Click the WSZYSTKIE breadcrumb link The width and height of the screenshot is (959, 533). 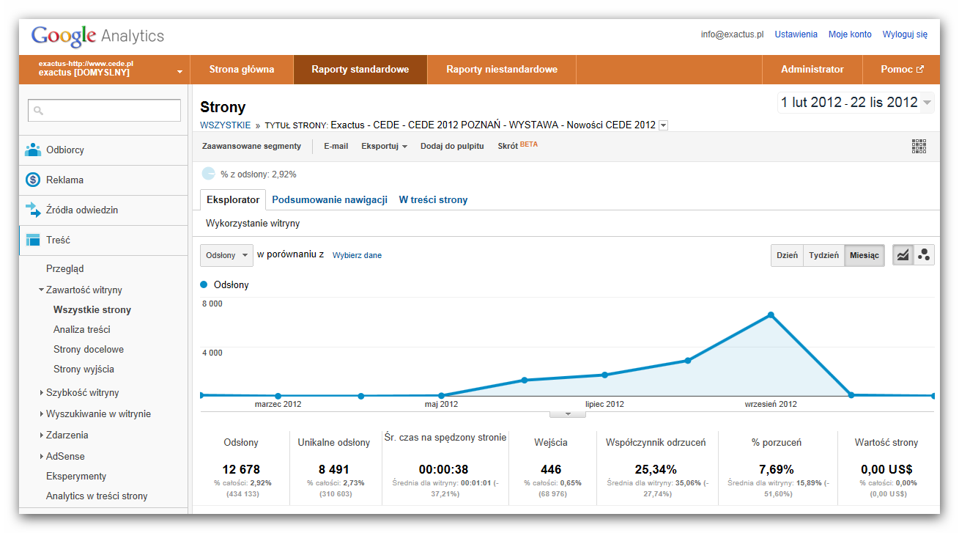point(226,125)
